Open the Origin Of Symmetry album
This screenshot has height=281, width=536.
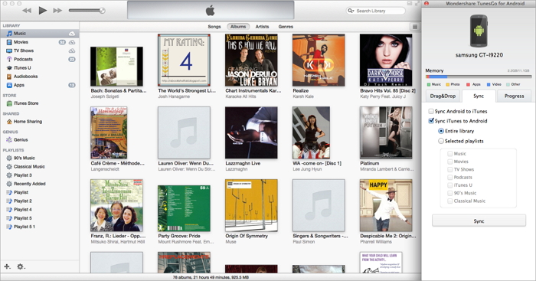251,205
